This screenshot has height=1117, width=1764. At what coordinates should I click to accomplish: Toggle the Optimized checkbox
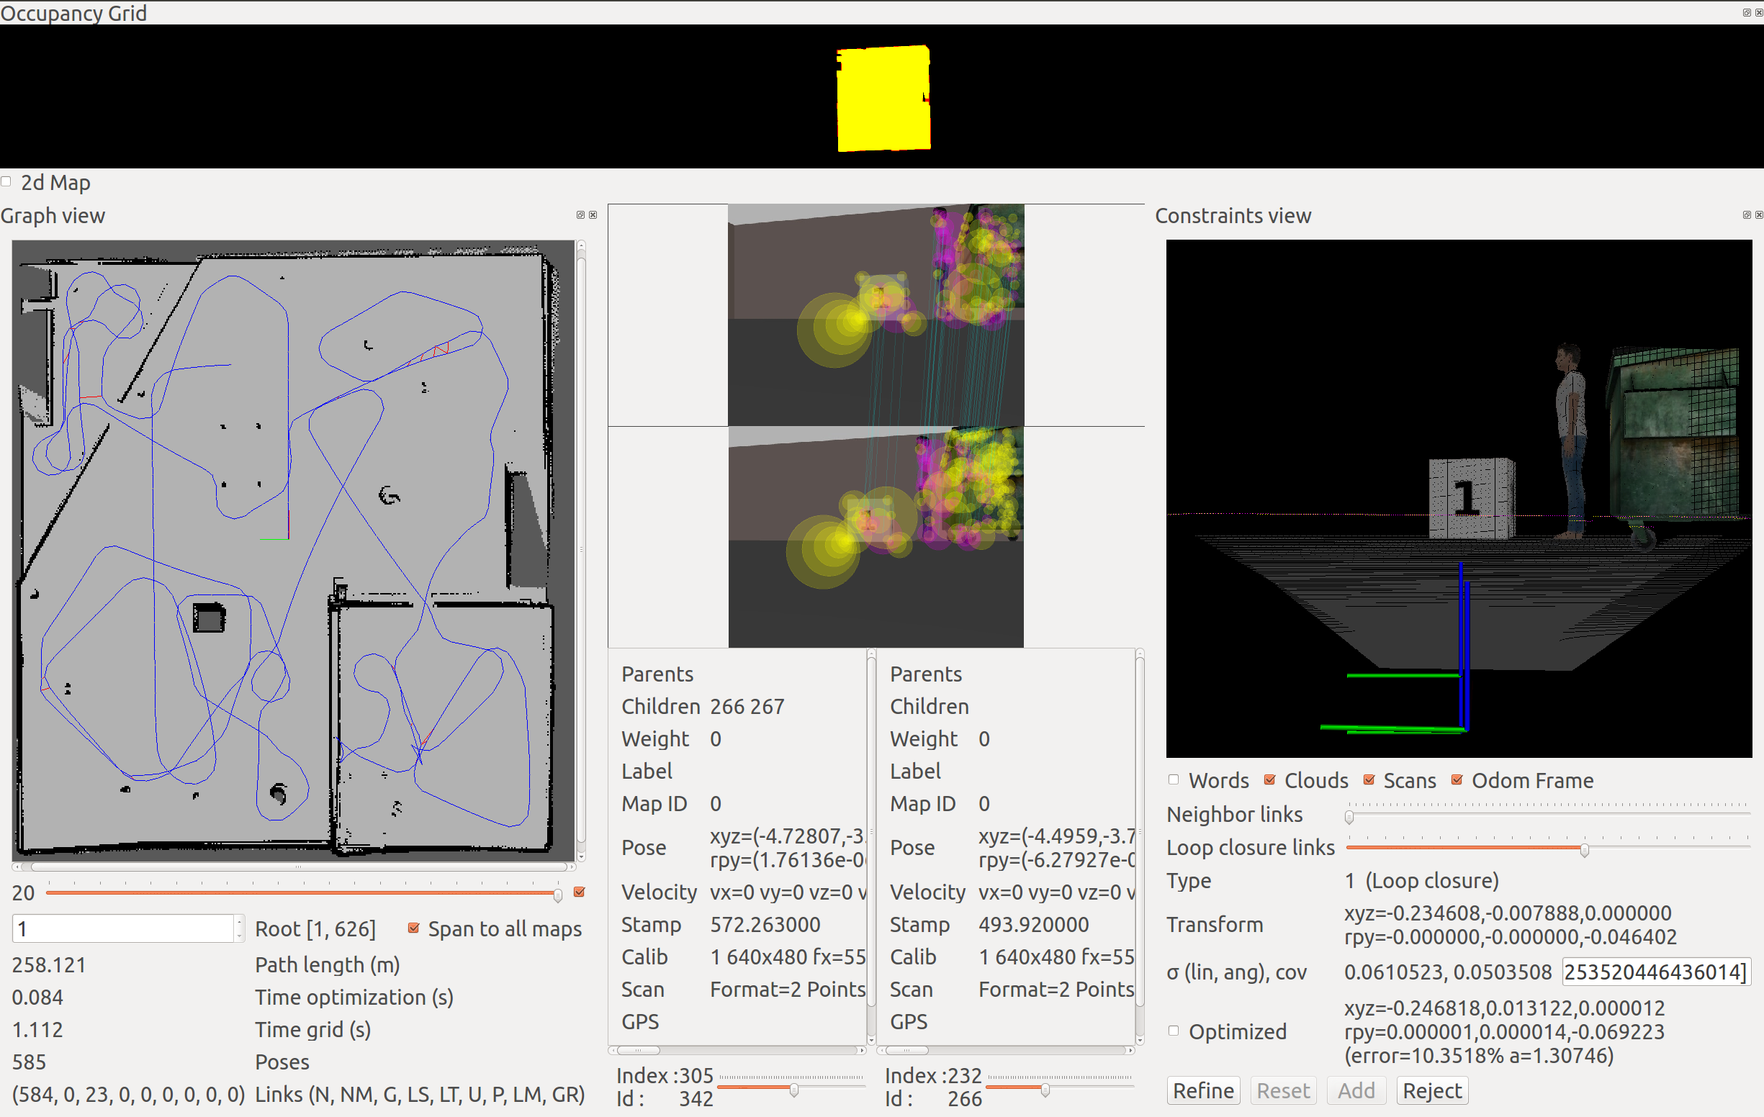click(1174, 1031)
